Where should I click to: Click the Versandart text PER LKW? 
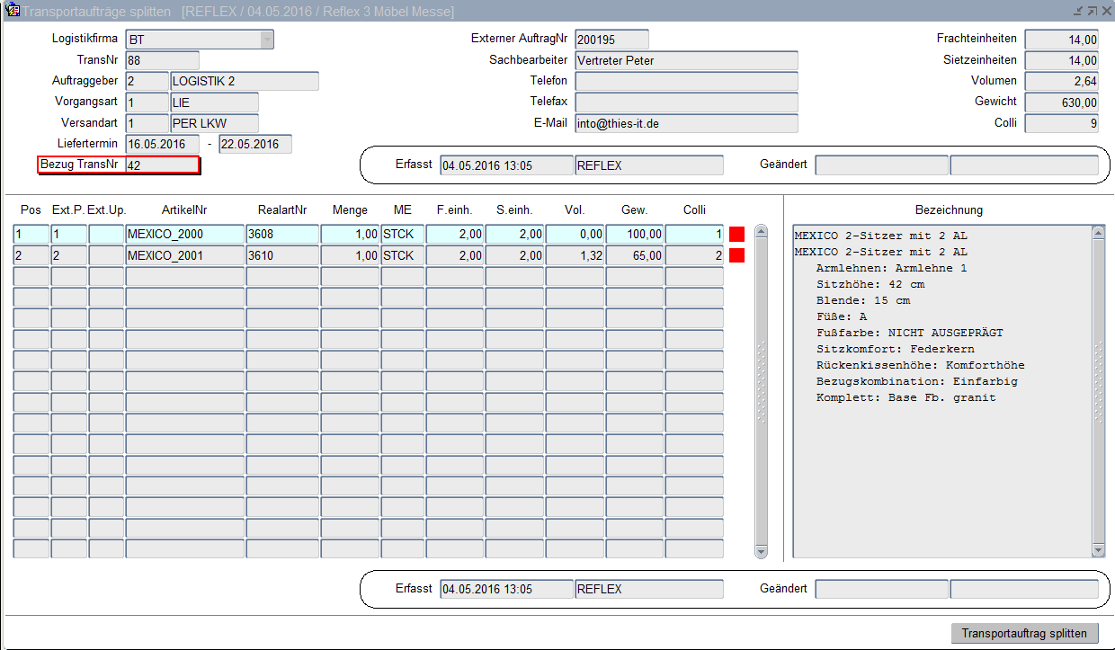214,123
